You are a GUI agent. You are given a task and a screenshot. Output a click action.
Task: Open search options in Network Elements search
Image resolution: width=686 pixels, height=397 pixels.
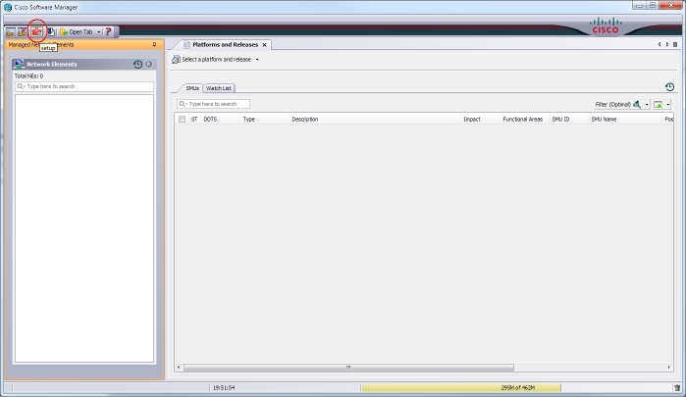[21, 86]
